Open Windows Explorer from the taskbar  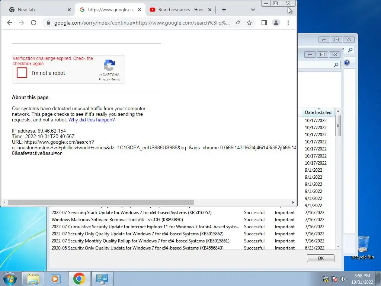click(x=33, y=279)
